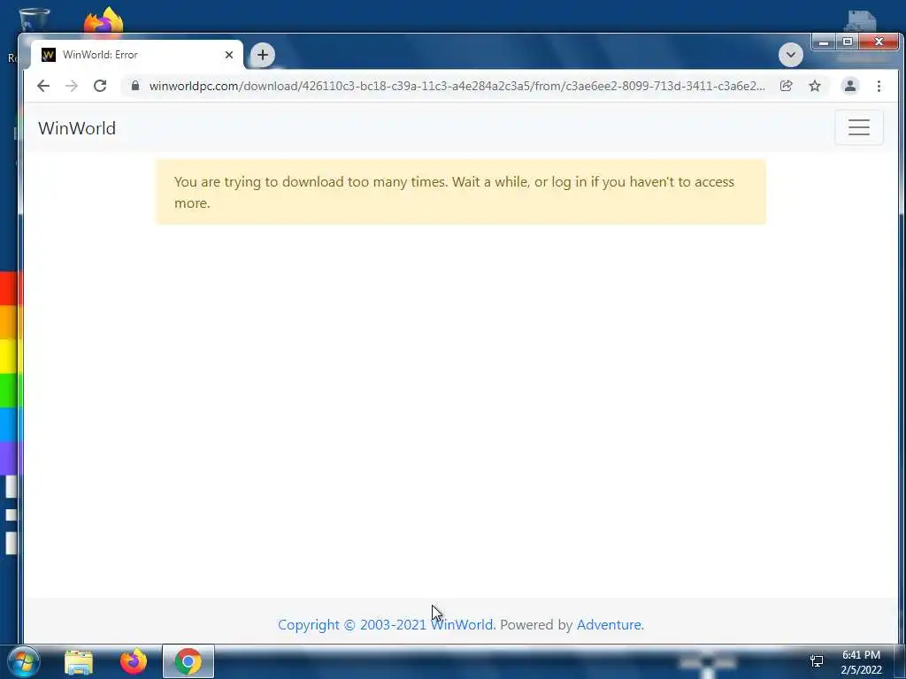Maximize the Chrome window
Screen dimensions: 906x679
[847, 42]
